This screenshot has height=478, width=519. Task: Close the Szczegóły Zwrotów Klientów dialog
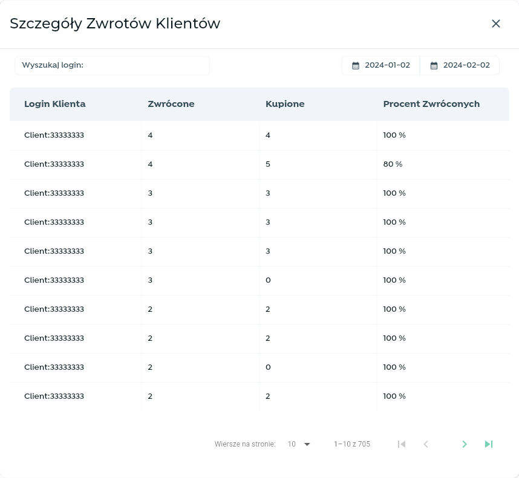pos(496,24)
